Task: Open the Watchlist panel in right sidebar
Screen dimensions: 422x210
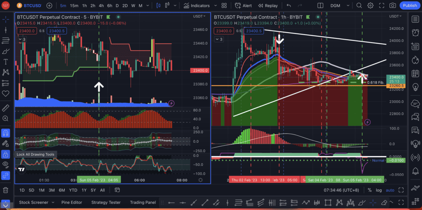Action: (415, 19)
